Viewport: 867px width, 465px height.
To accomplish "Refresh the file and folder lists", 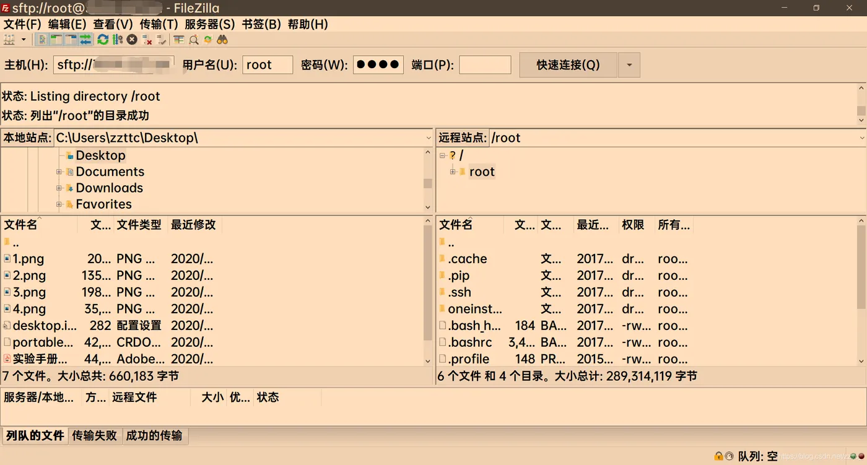I will pyautogui.click(x=103, y=40).
